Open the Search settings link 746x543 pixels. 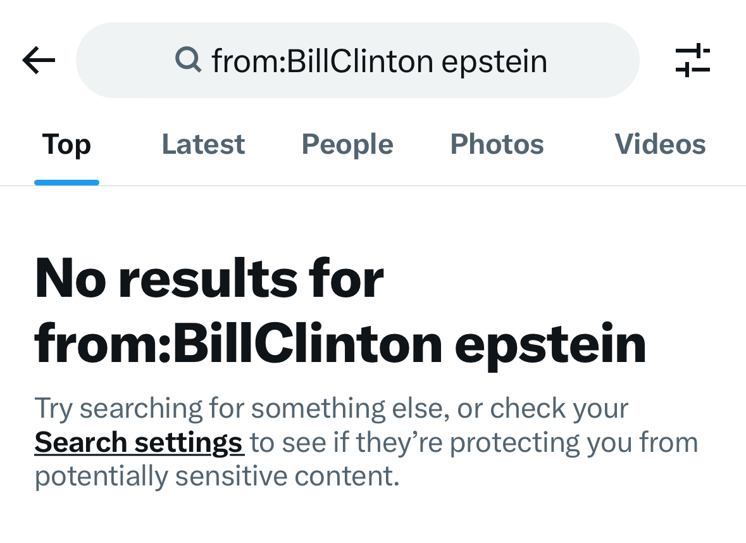tap(139, 442)
